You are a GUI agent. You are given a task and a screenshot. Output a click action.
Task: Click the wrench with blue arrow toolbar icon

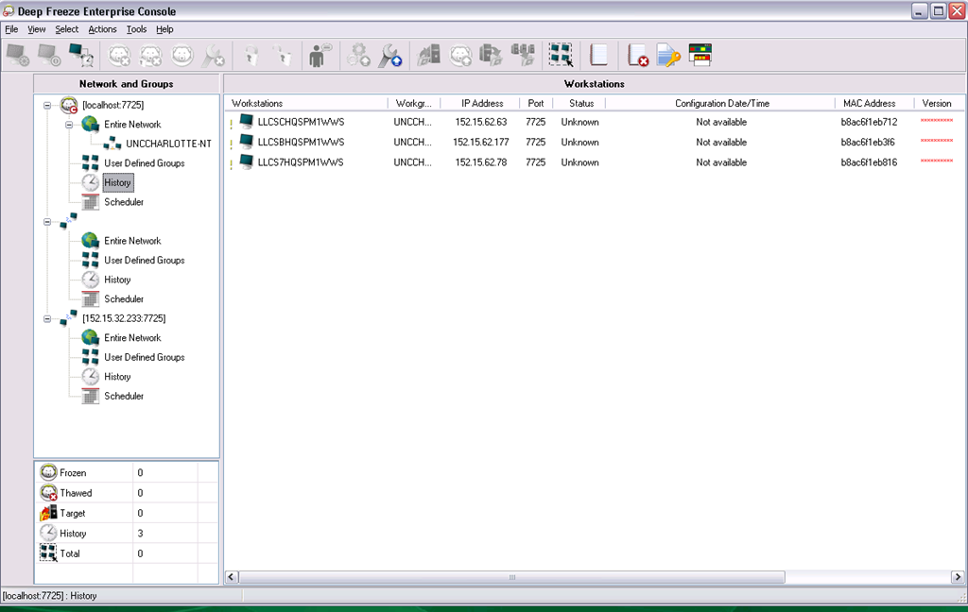coord(390,56)
